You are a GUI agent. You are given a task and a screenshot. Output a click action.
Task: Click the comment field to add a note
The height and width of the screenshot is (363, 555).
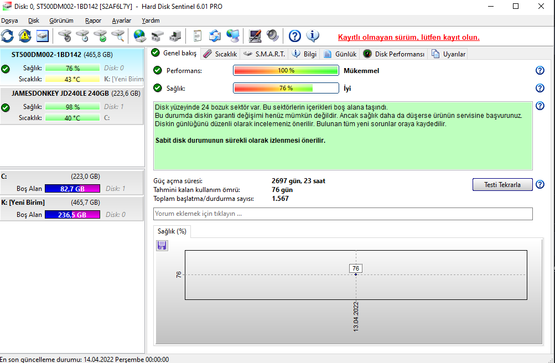point(343,214)
